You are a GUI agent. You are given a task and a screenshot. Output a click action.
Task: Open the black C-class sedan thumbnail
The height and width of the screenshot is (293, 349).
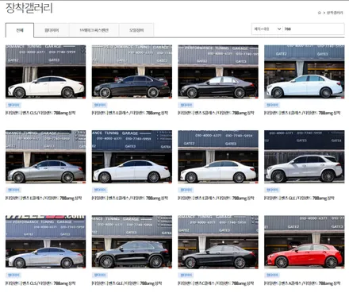[218, 242]
